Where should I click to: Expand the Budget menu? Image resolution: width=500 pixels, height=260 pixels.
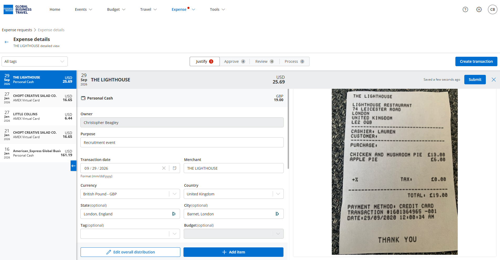(116, 9)
